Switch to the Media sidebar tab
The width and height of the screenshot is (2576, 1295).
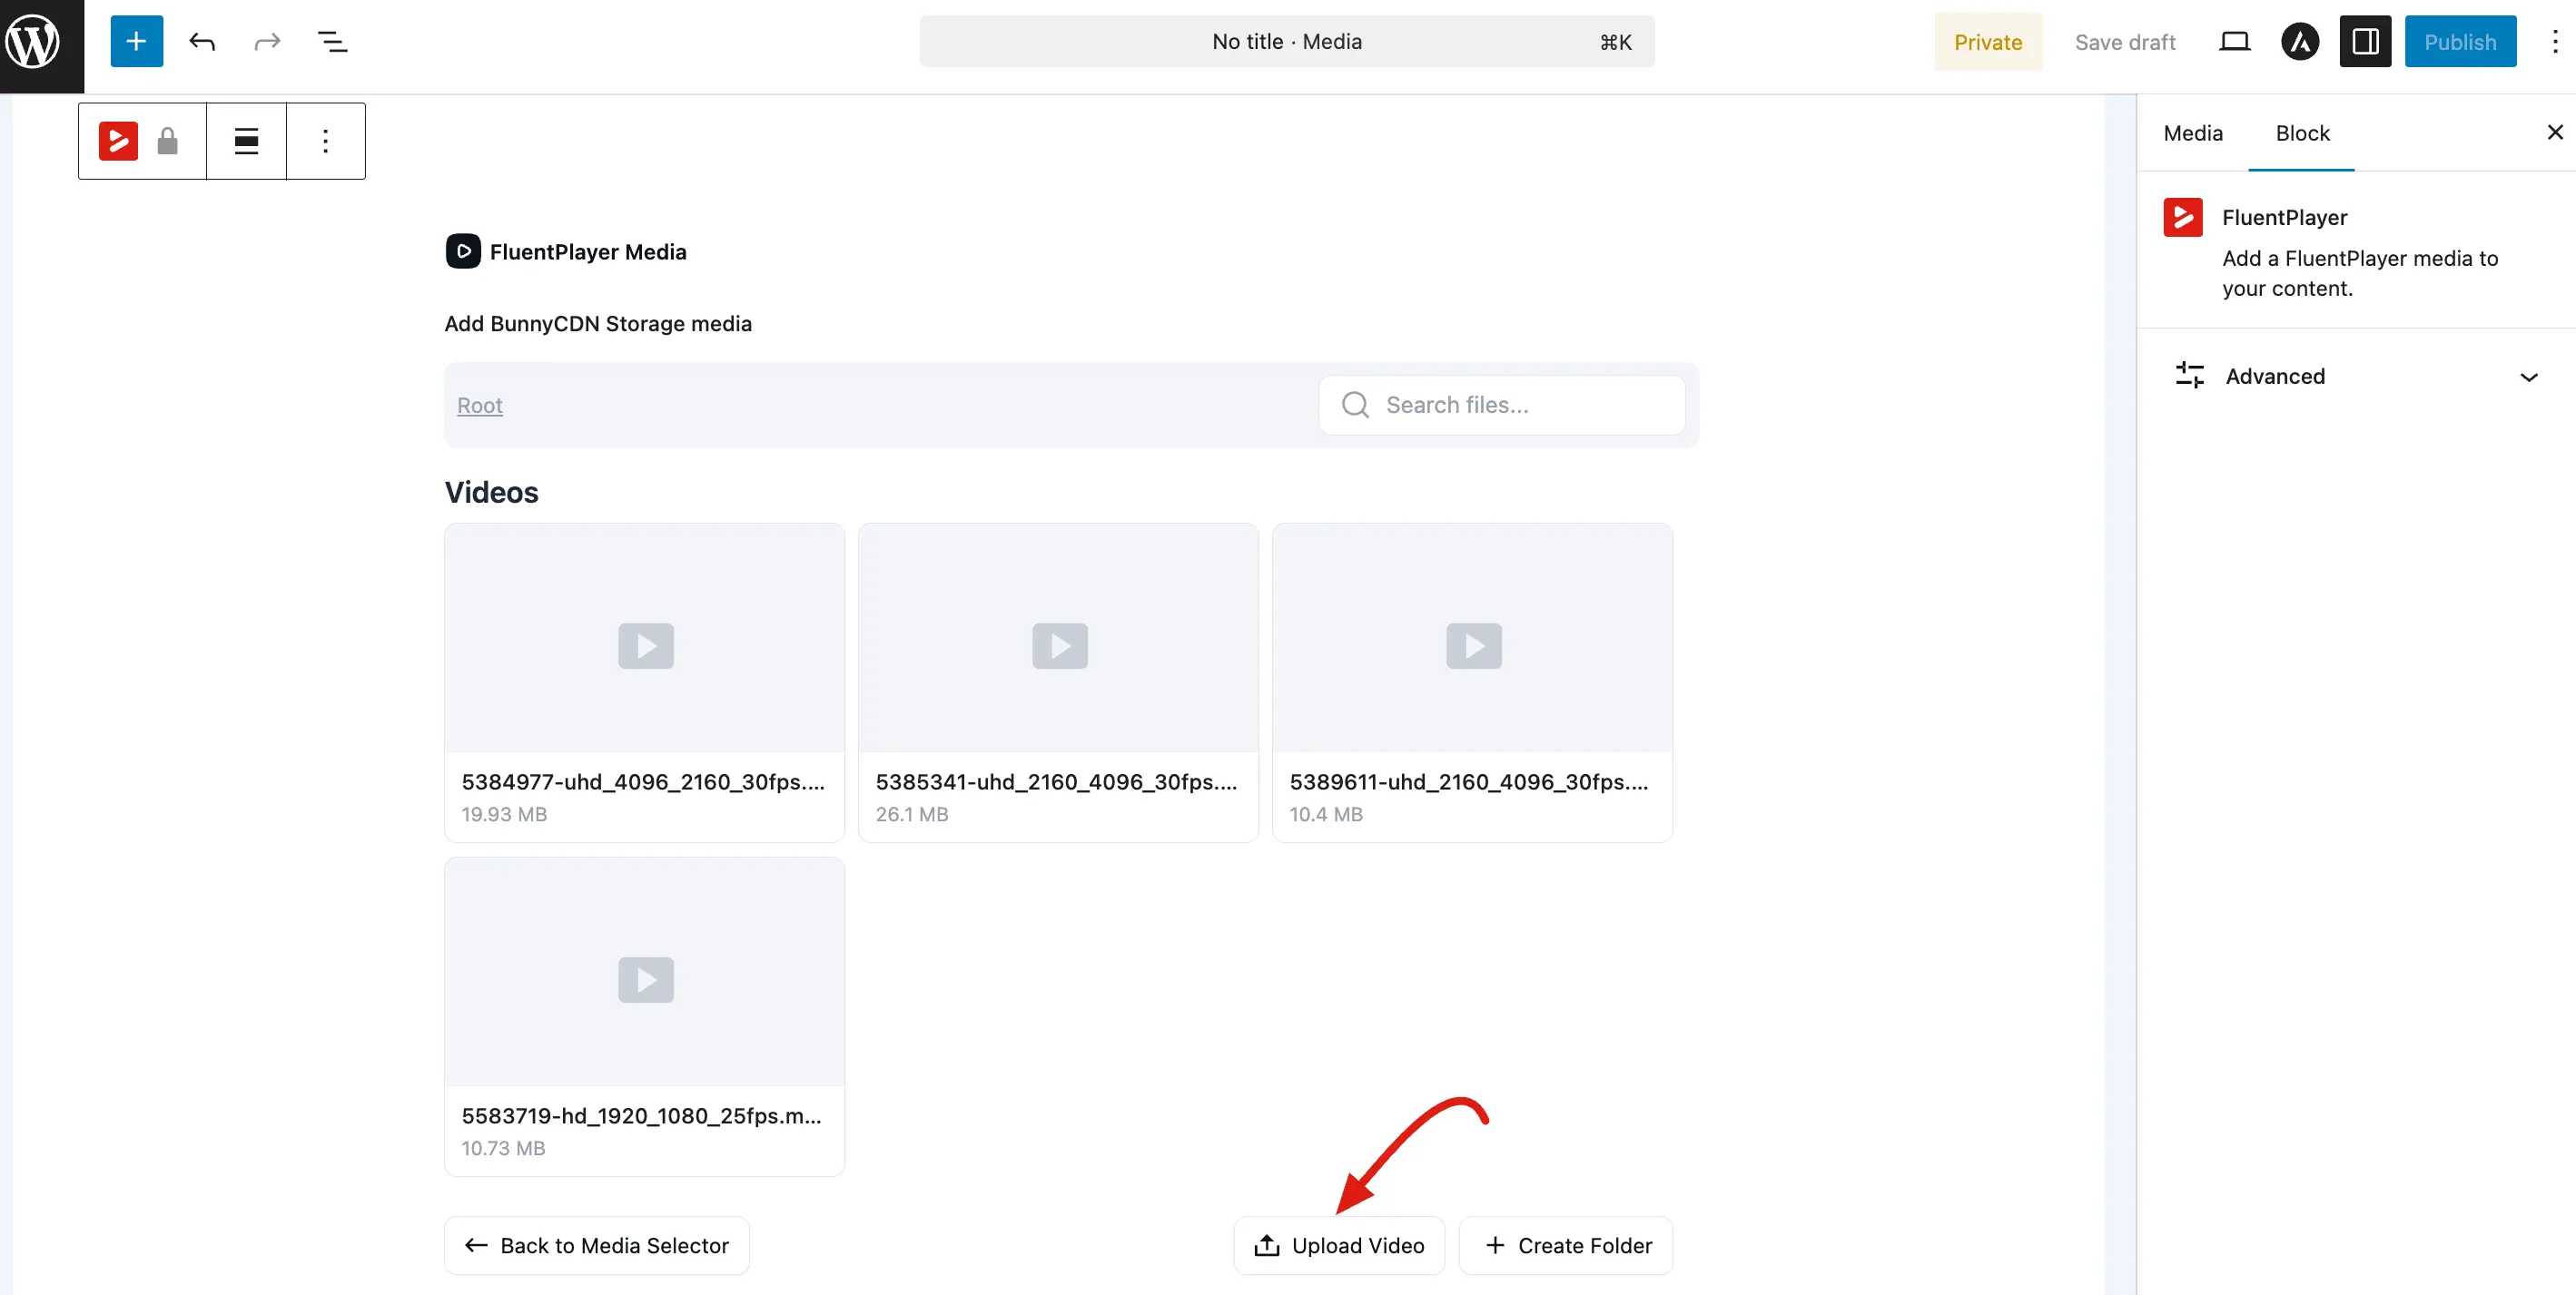2193,132
